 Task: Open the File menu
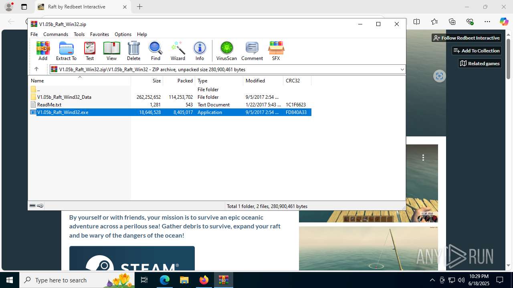(34, 34)
